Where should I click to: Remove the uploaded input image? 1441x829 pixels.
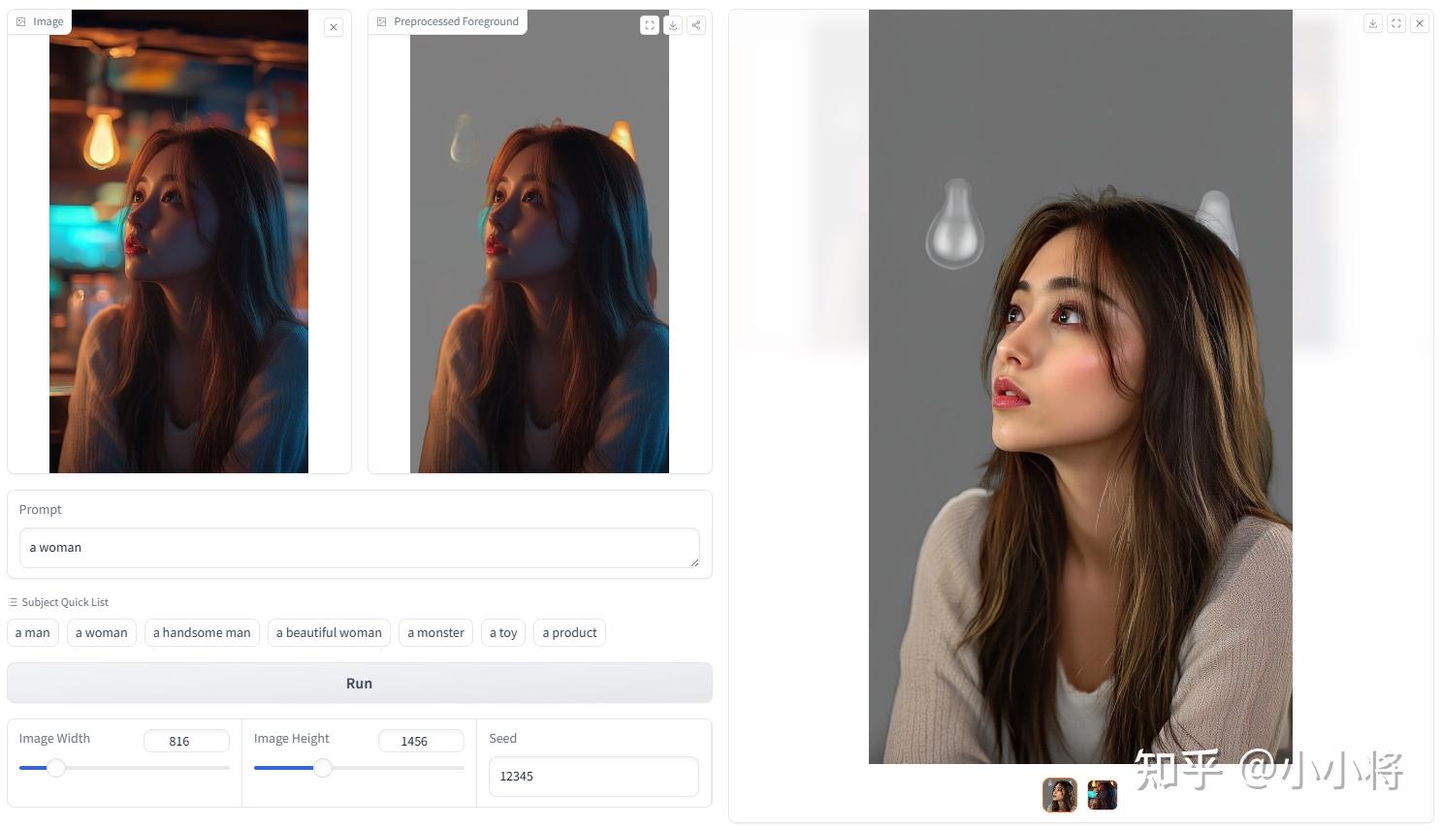(x=334, y=27)
